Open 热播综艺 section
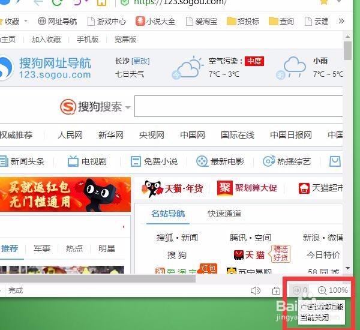 pyautogui.click(x=287, y=161)
